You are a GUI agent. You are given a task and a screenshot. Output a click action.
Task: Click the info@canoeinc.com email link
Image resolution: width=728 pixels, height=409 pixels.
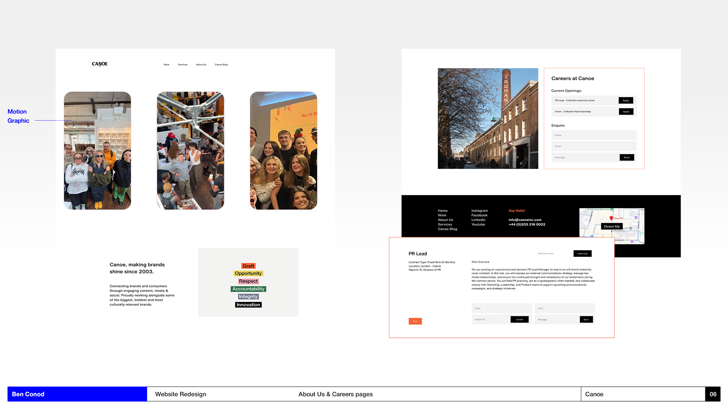coord(525,220)
